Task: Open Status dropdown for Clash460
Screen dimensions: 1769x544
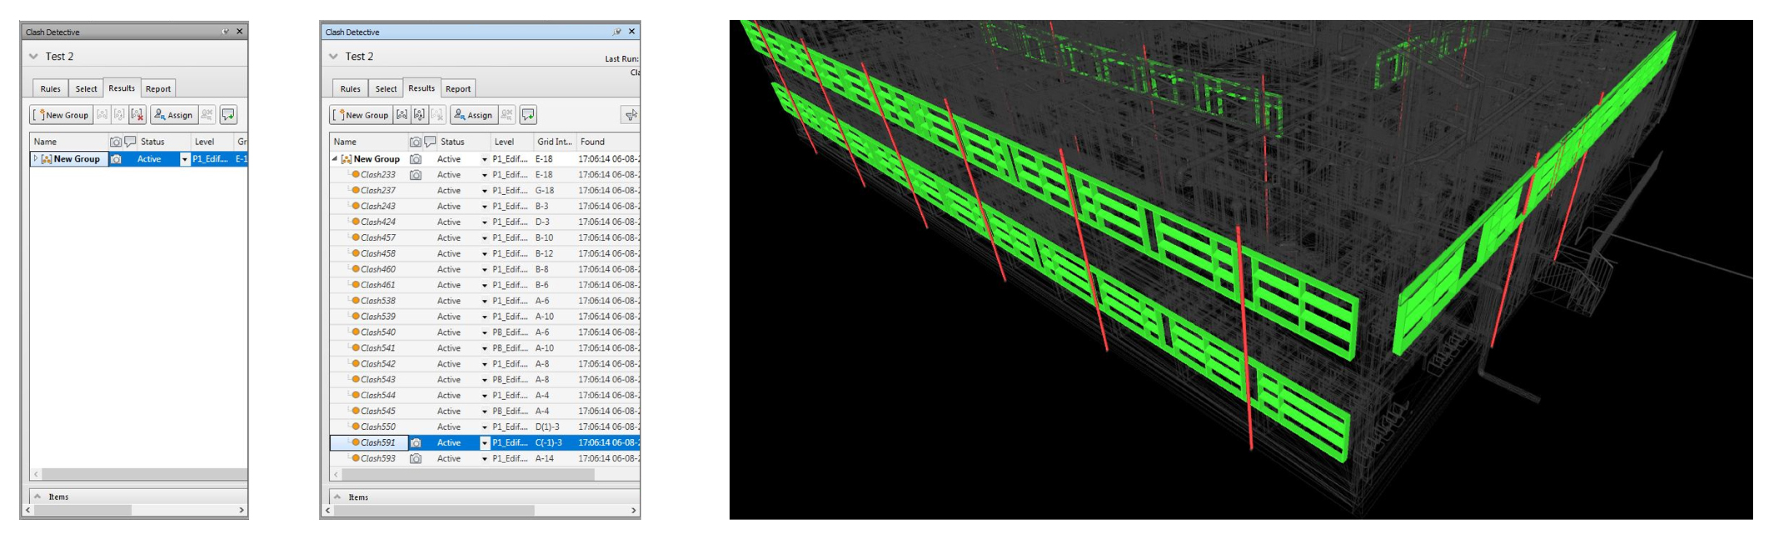Action: [484, 270]
